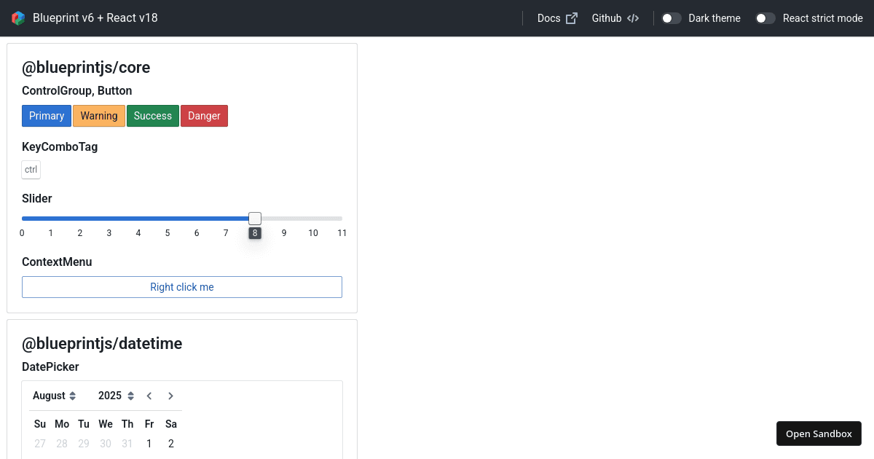The height and width of the screenshot is (459, 874).
Task: Open the Docs link
Action: [x=550, y=17]
